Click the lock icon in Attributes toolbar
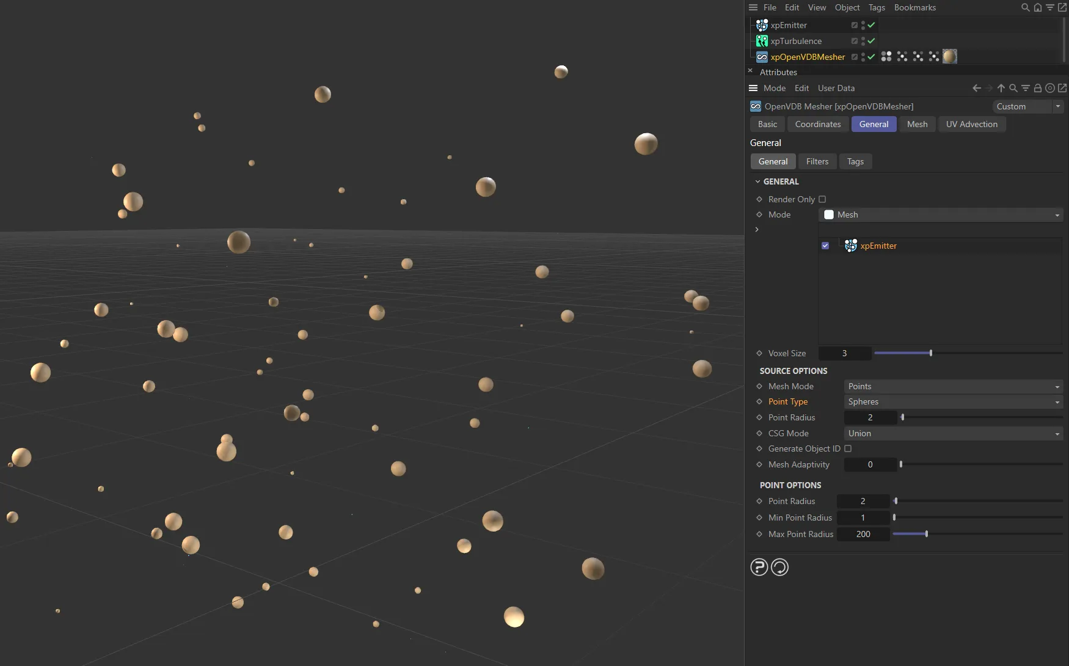This screenshot has width=1069, height=666. [1038, 88]
